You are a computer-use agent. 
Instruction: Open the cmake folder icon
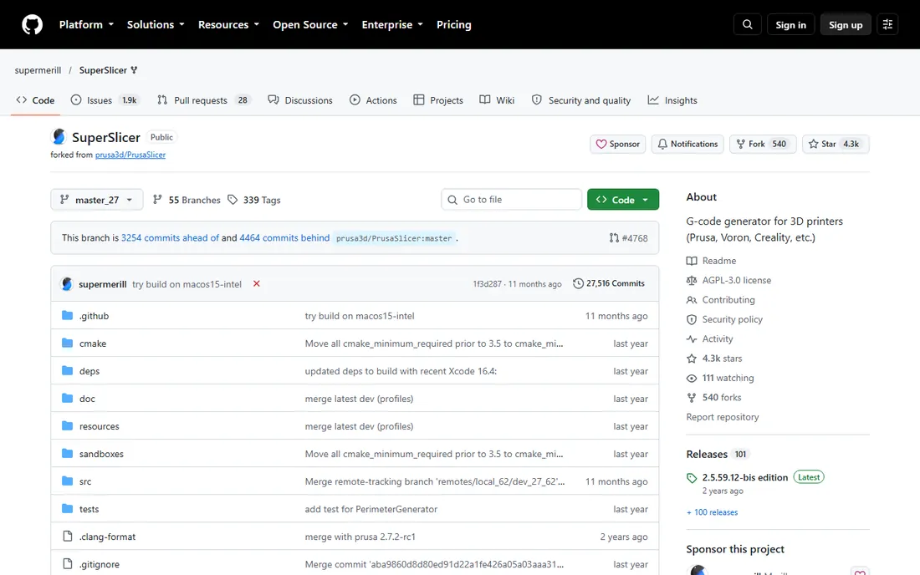click(x=68, y=343)
